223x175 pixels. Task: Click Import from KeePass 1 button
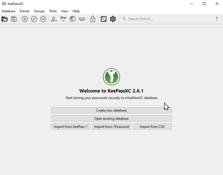[x=70, y=127]
